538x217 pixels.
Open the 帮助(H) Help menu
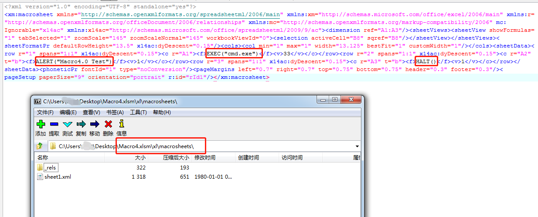coord(162,112)
